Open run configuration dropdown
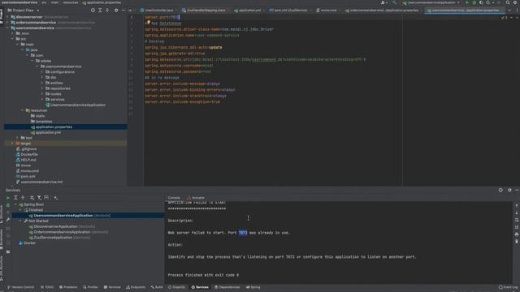 click(x=431, y=2)
